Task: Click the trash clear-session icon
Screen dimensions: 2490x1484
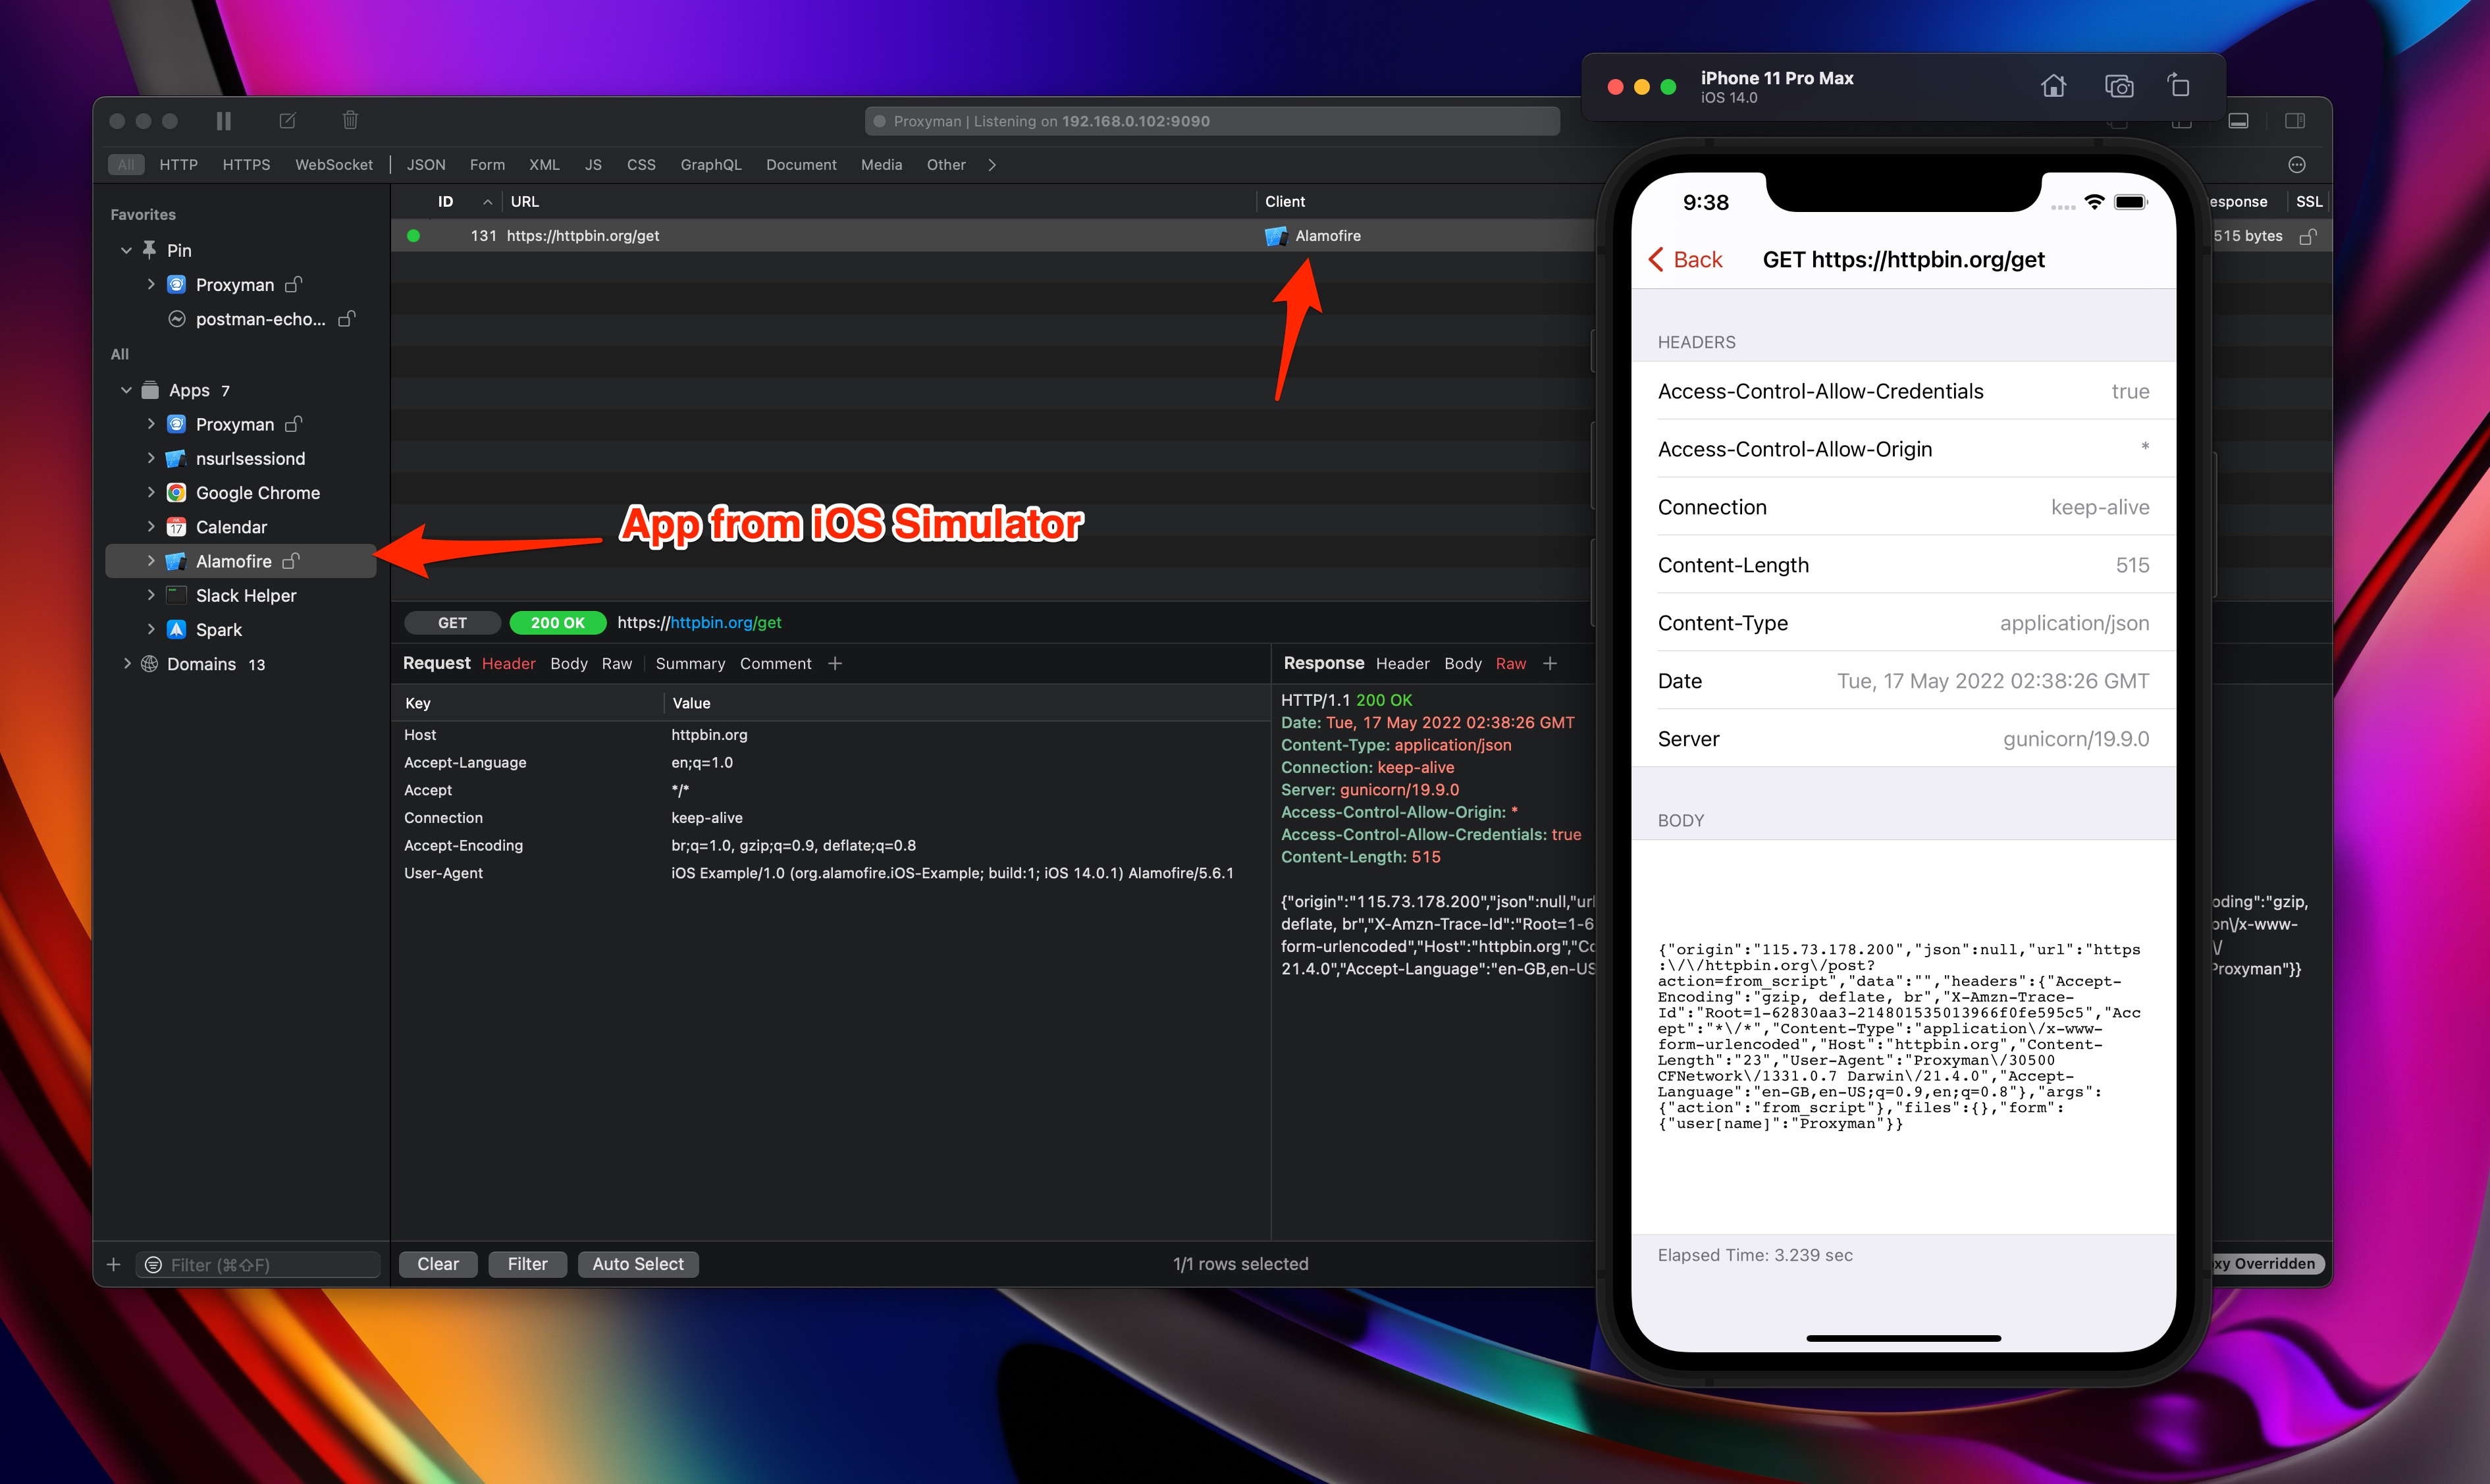Action: (350, 121)
